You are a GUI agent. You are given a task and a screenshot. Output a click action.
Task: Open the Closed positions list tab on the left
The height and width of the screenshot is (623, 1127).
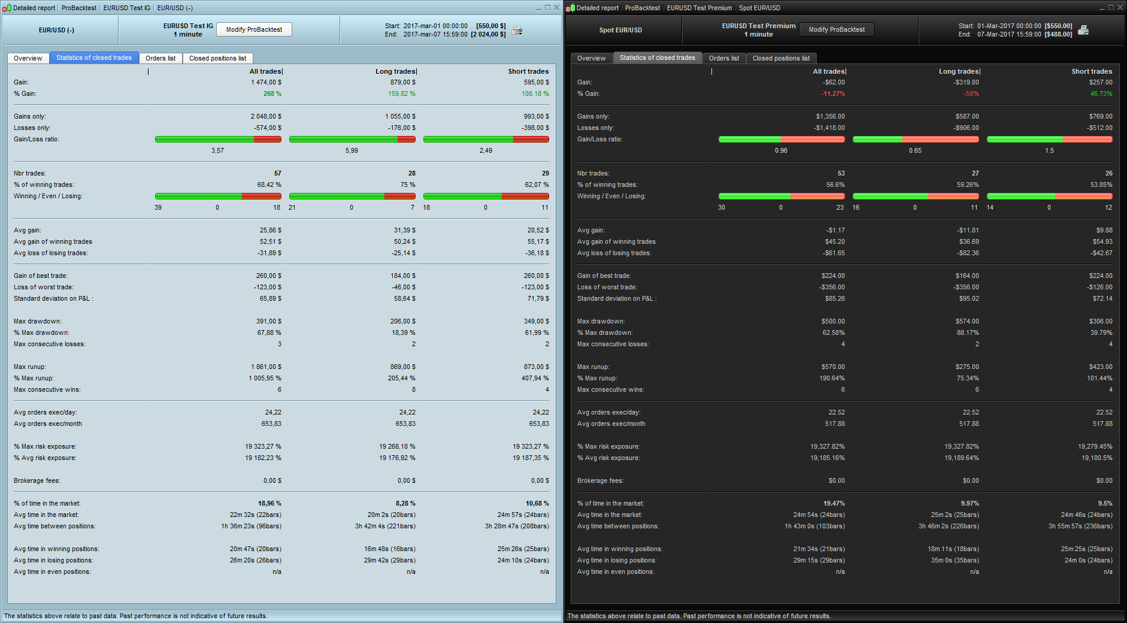pyautogui.click(x=217, y=58)
